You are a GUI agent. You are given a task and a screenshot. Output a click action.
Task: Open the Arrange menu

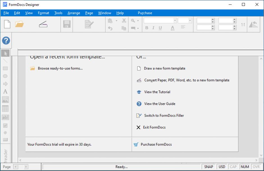tap(74, 13)
